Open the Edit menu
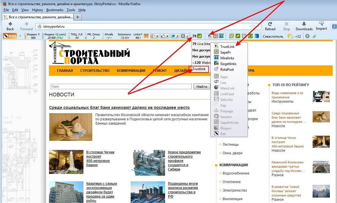Screen dimensions: 337x203 [x=15, y=10]
